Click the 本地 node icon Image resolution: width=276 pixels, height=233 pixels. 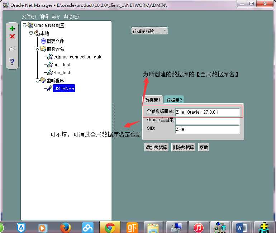(37, 33)
